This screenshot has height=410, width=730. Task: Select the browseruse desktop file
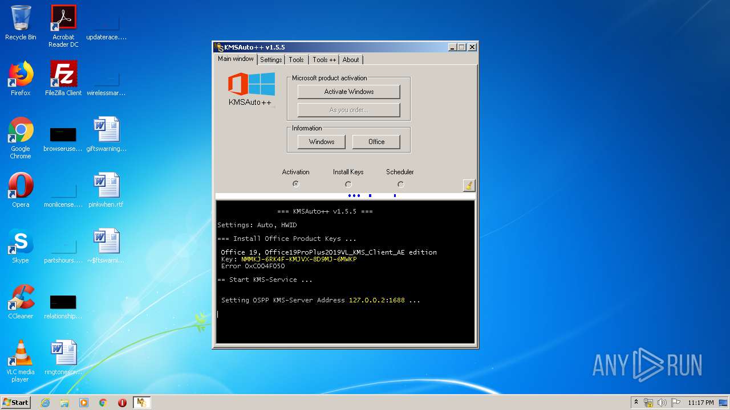click(x=63, y=138)
